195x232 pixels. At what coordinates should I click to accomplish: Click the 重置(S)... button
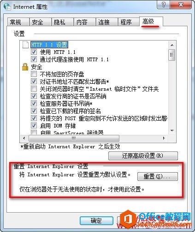[x=158, y=176]
